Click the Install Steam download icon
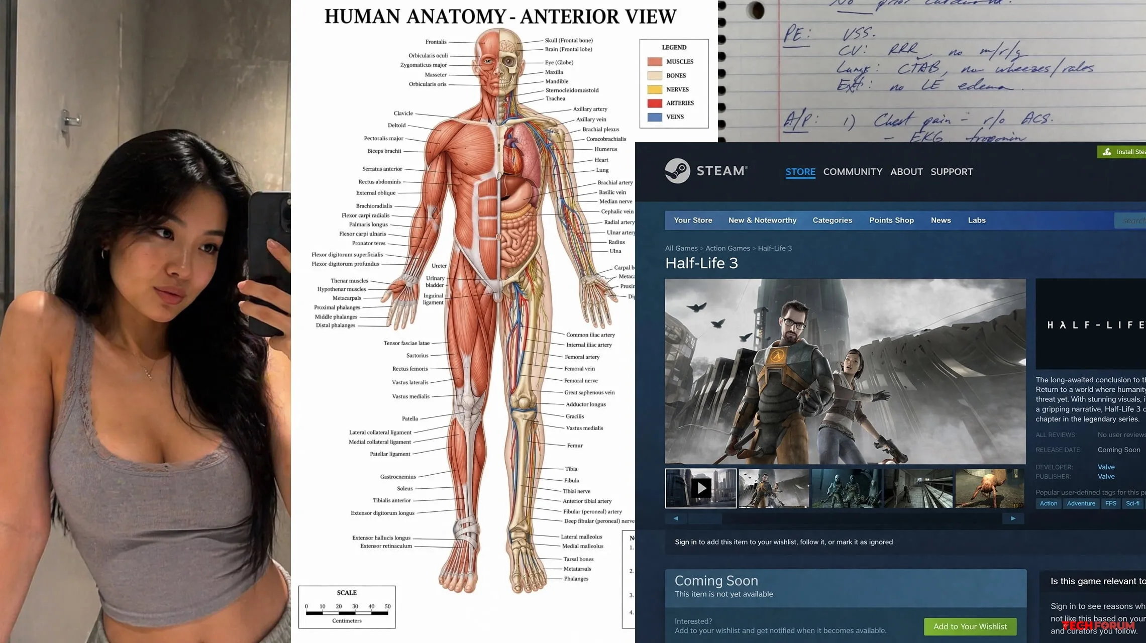The width and height of the screenshot is (1146, 643). click(x=1107, y=152)
